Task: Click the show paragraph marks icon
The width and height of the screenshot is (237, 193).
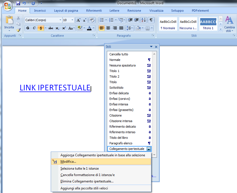Action: 151,20
